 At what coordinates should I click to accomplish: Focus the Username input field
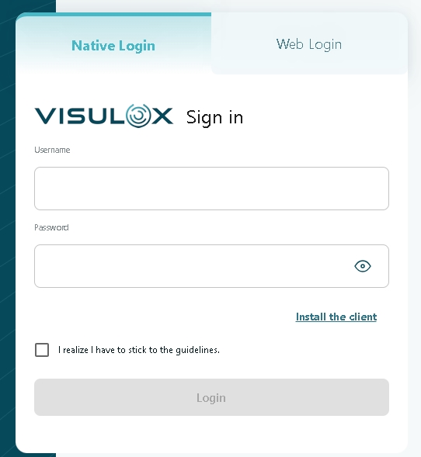click(211, 189)
